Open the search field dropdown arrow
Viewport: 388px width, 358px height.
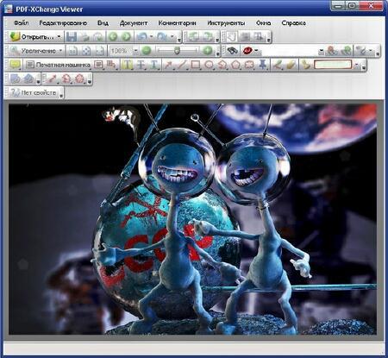point(322,51)
